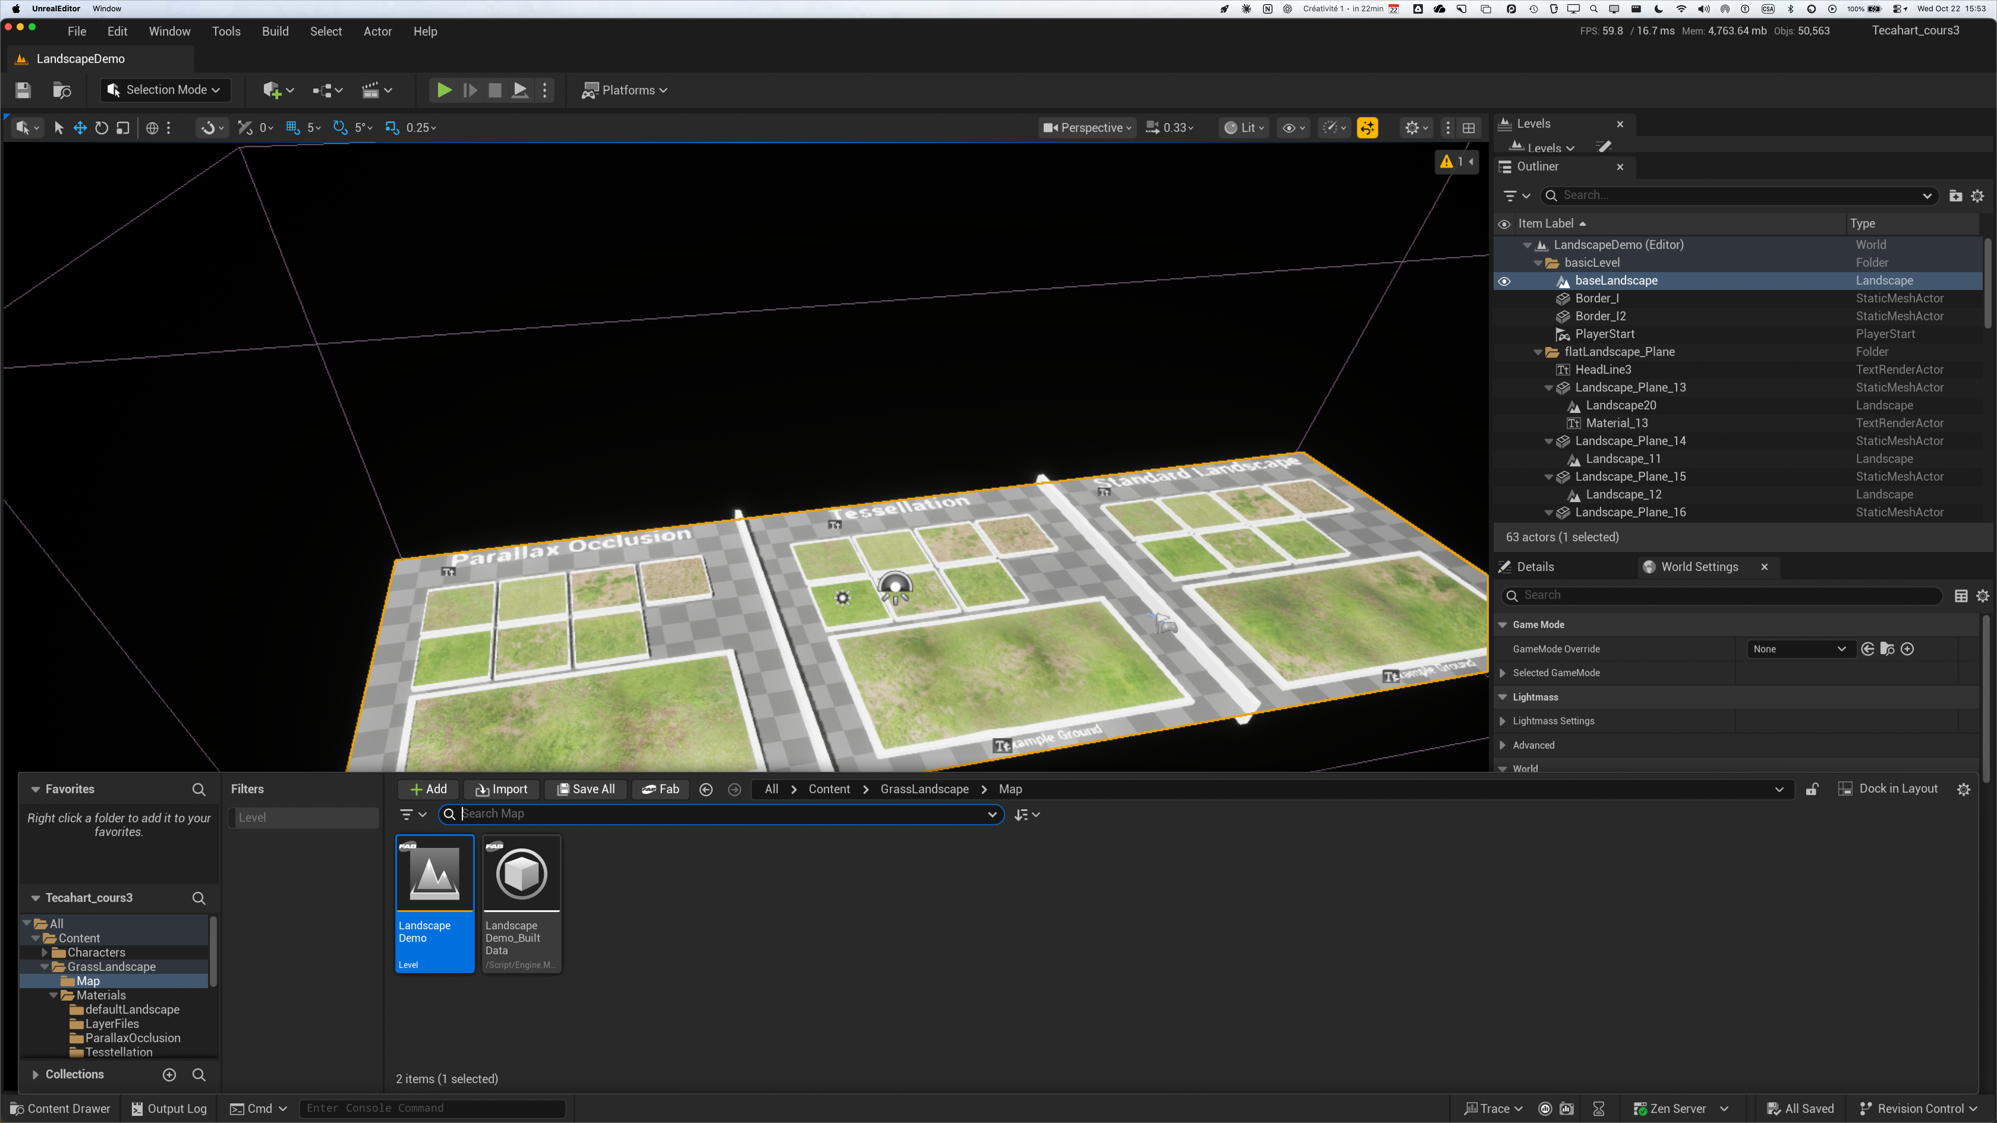Screen dimensions: 1997x1123
Task: Hide baseLandscape with its eye icon
Action: 1504,281
